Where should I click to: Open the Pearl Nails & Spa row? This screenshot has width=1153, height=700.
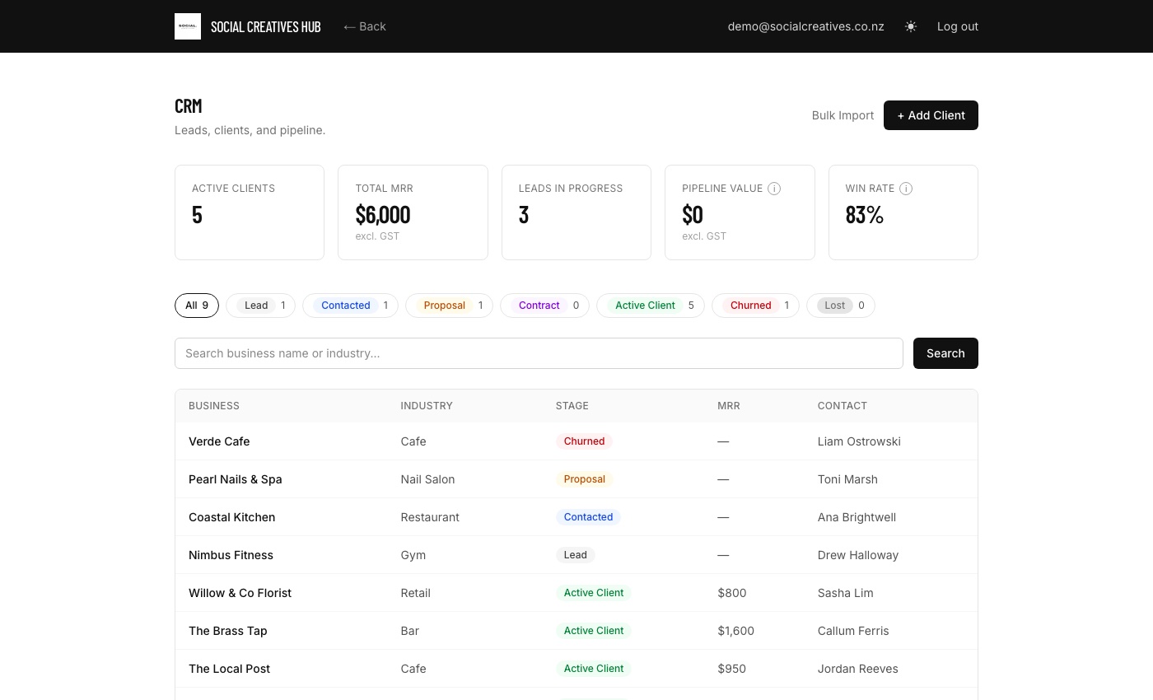tap(576, 479)
